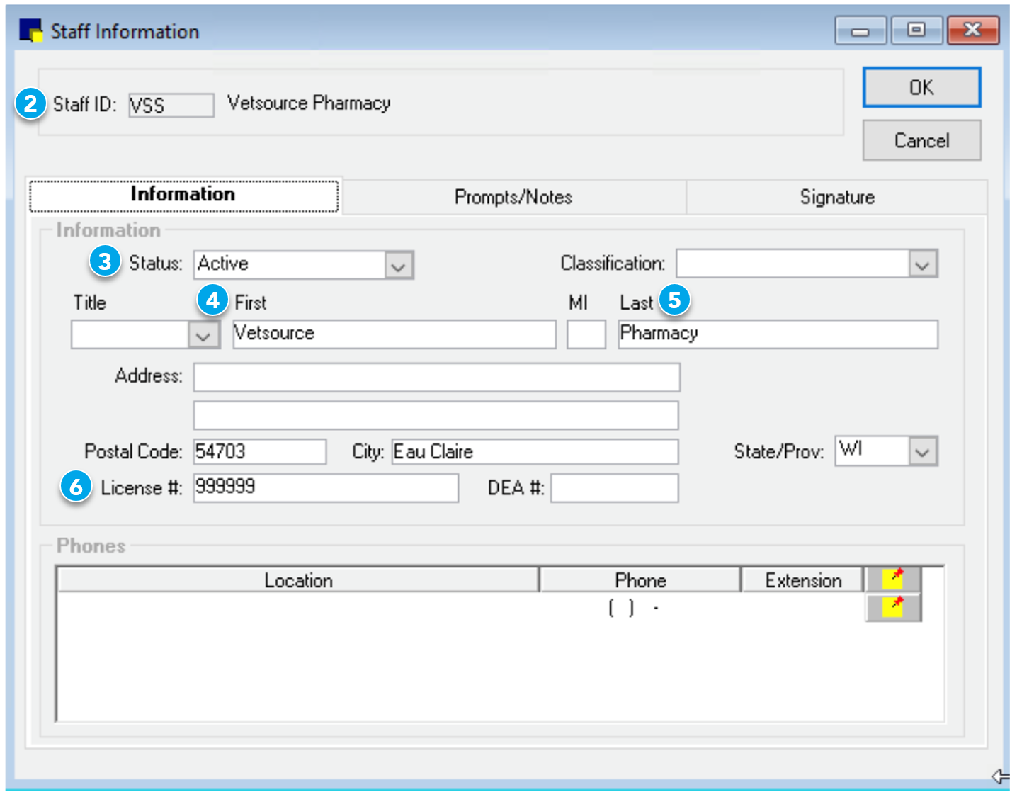This screenshot has height=797, width=1017.
Task: Click the Location column header in Phones
Action: tap(298, 580)
